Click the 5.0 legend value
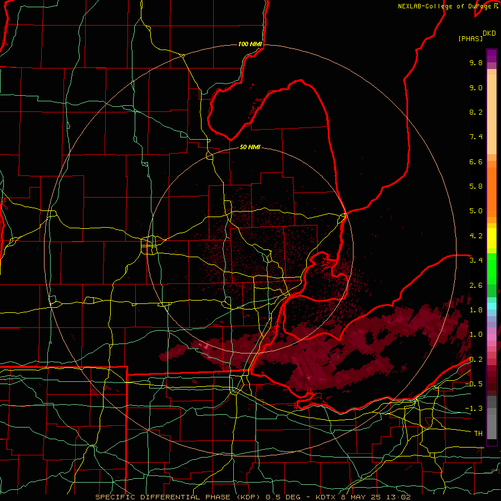 [476, 211]
